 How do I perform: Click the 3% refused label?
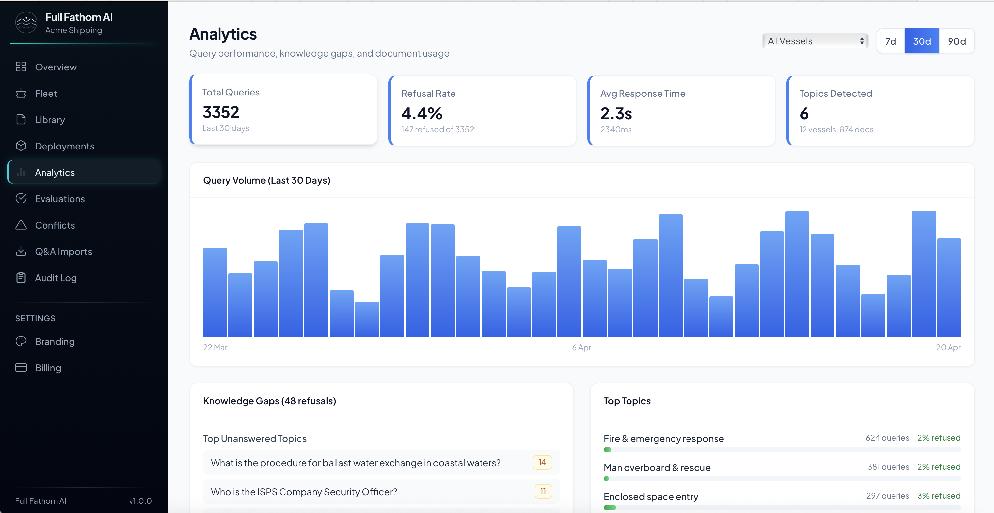coord(938,496)
